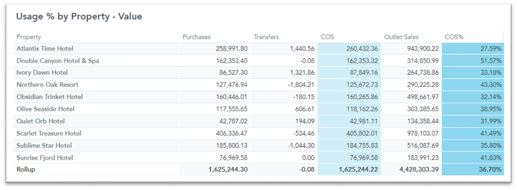Click the COS% column header

click(454, 37)
